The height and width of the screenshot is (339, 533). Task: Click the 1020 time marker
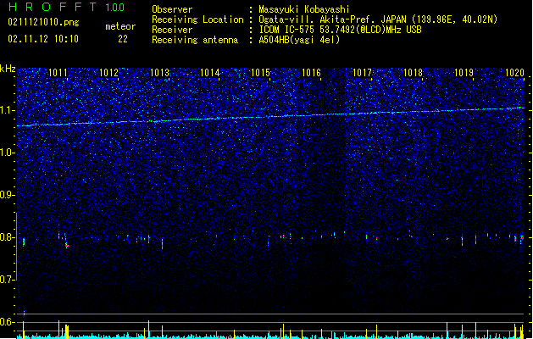pyautogui.click(x=514, y=73)
